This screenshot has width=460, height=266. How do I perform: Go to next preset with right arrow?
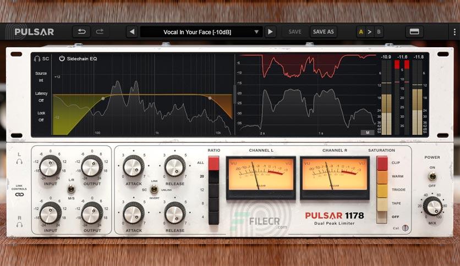pos(270,32)
